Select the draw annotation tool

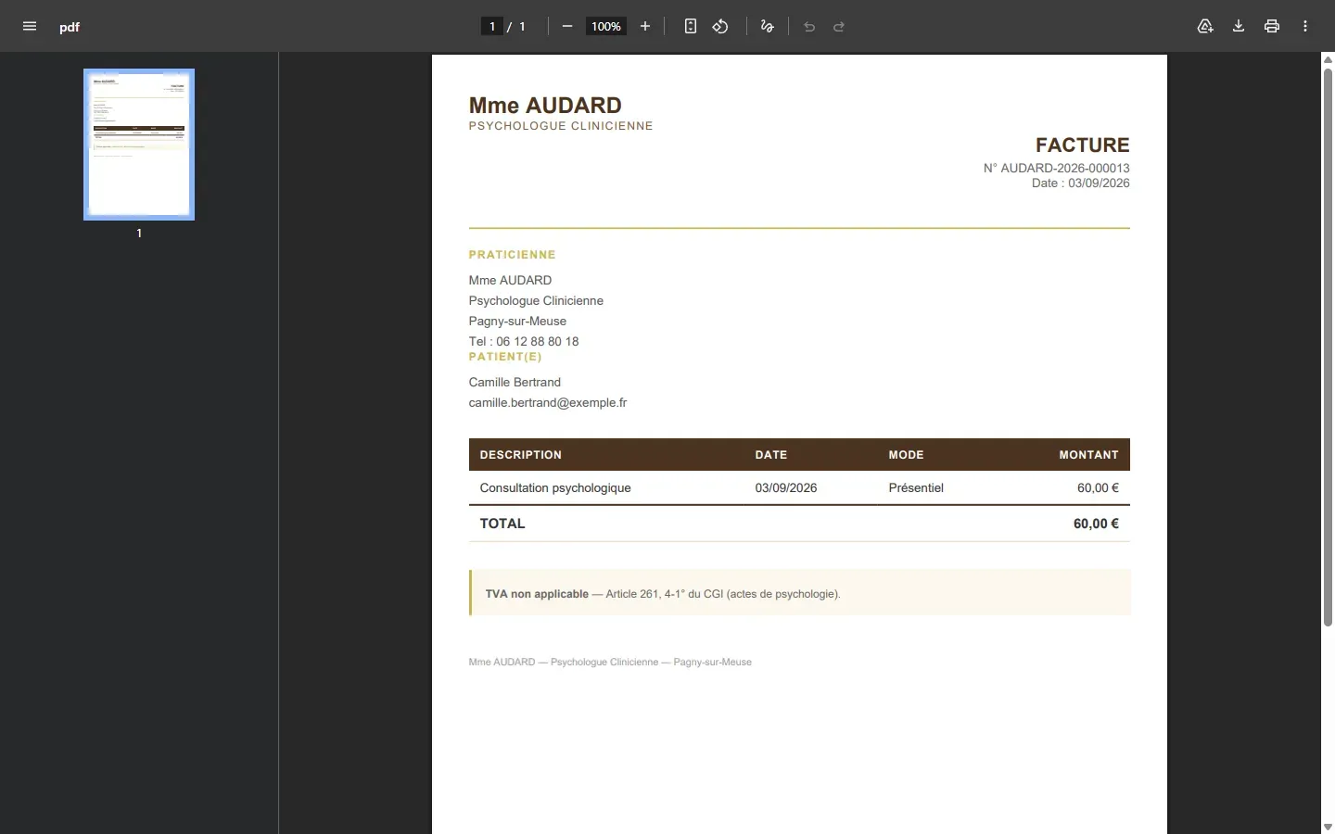coord(767,26)
